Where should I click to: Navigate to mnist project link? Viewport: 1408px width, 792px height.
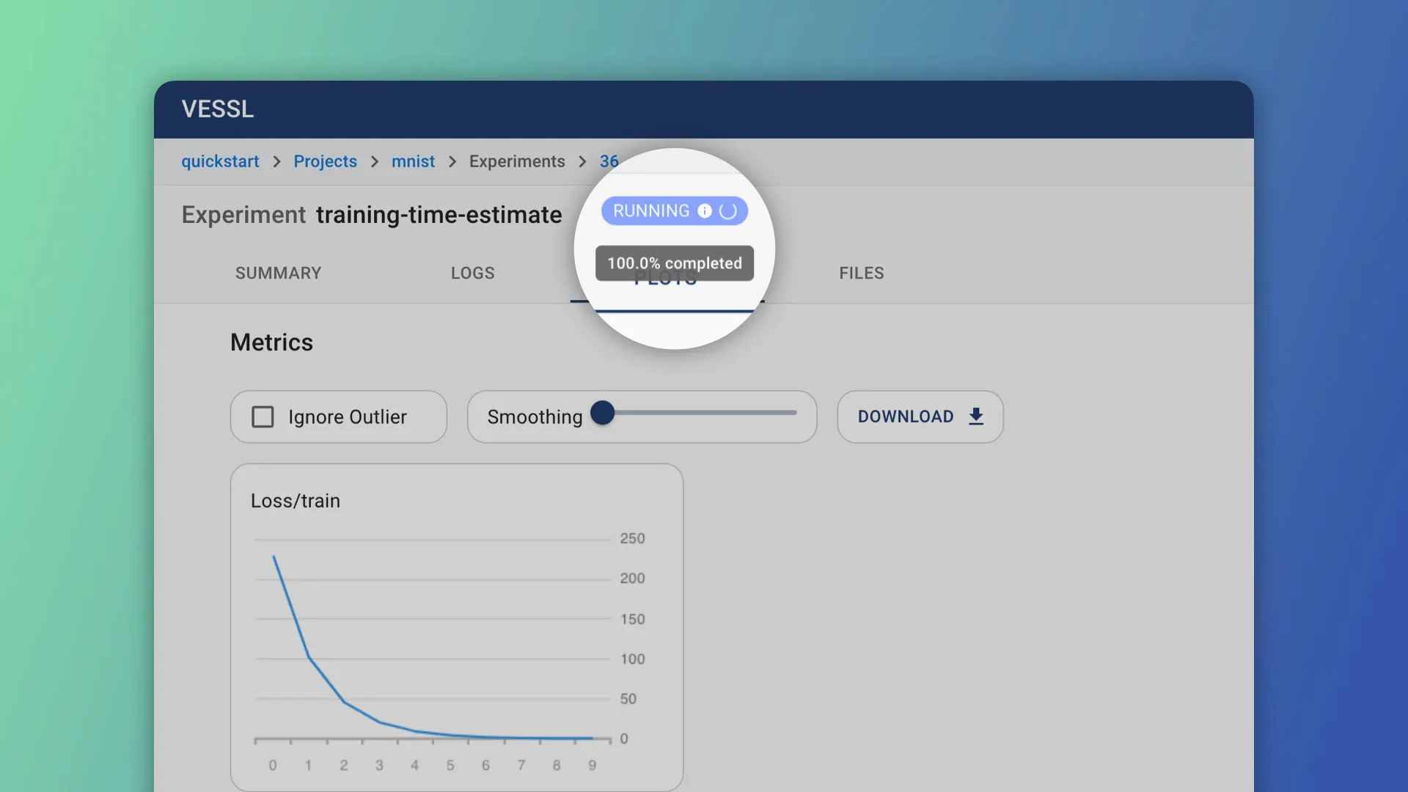point(413,161)
